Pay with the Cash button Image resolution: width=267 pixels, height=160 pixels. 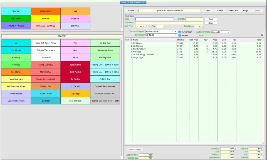pos(208,11)
